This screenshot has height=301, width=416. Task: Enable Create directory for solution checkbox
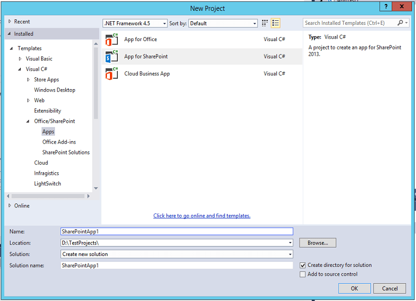[303, 265]
